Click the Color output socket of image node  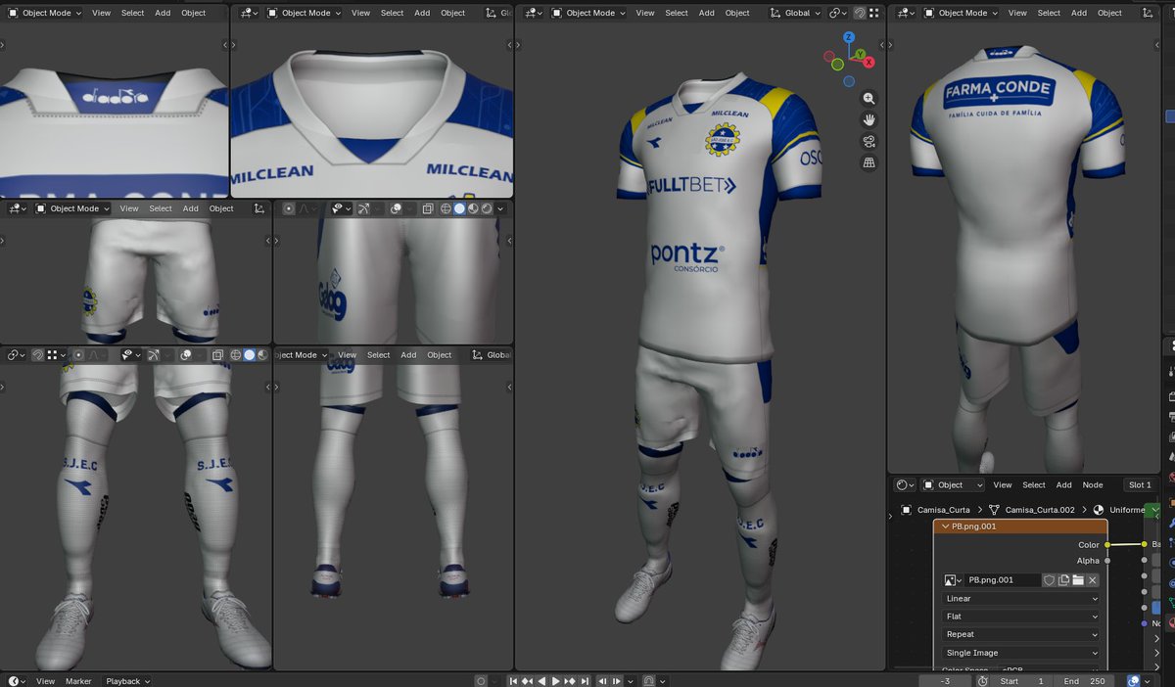[1107, 545]
